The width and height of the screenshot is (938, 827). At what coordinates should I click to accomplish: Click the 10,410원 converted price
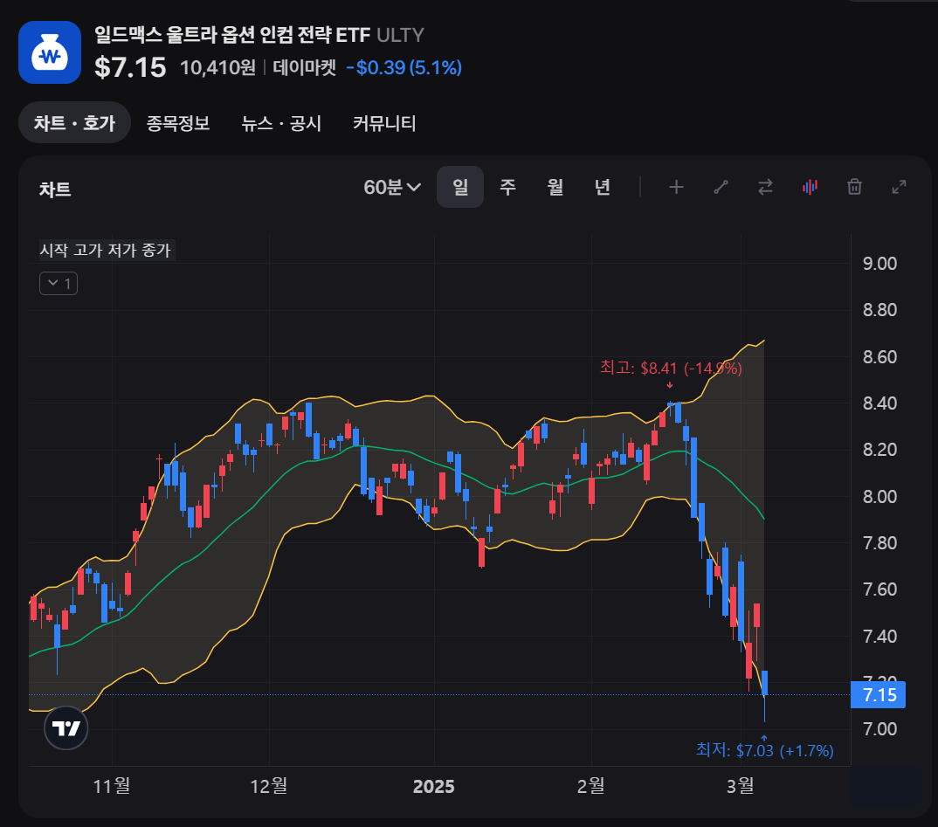(217, 67)
